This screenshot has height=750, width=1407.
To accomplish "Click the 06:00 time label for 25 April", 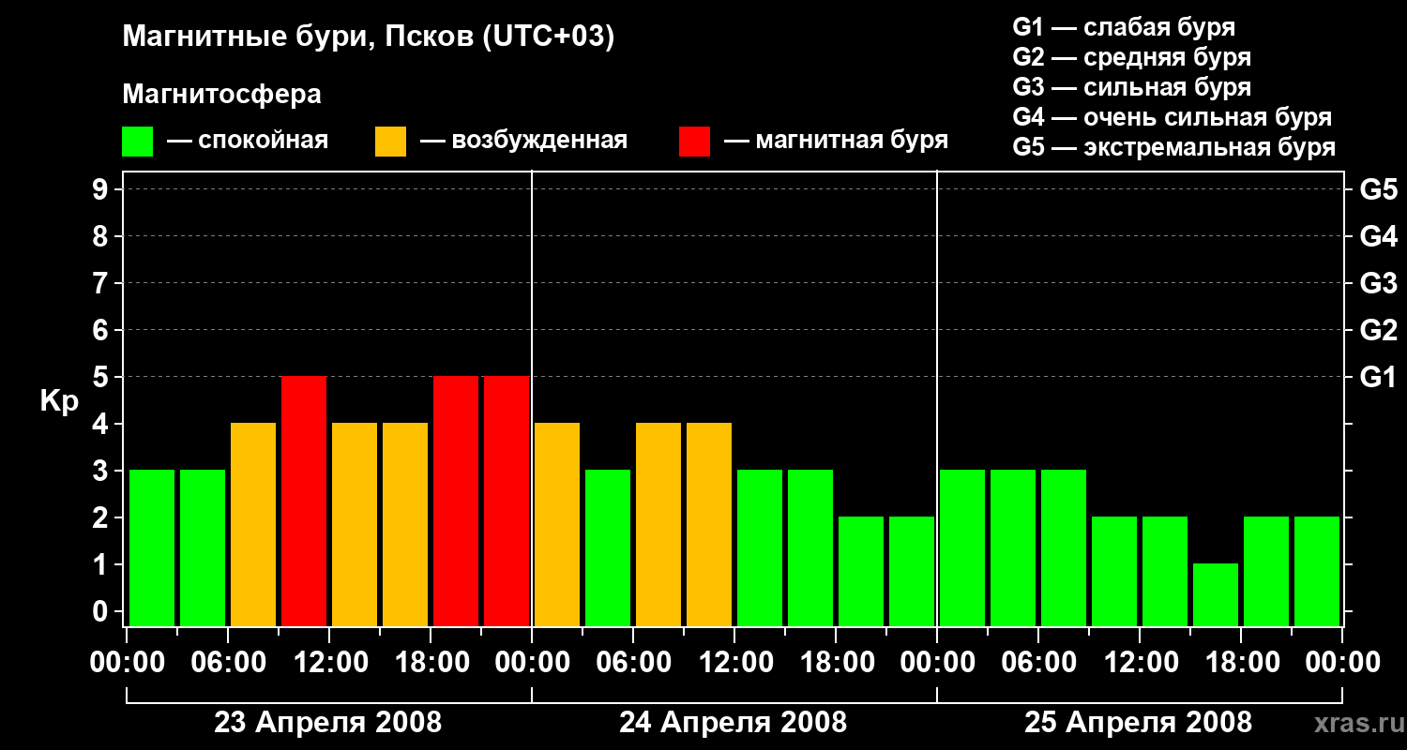I will click(x=1038, y=663).
